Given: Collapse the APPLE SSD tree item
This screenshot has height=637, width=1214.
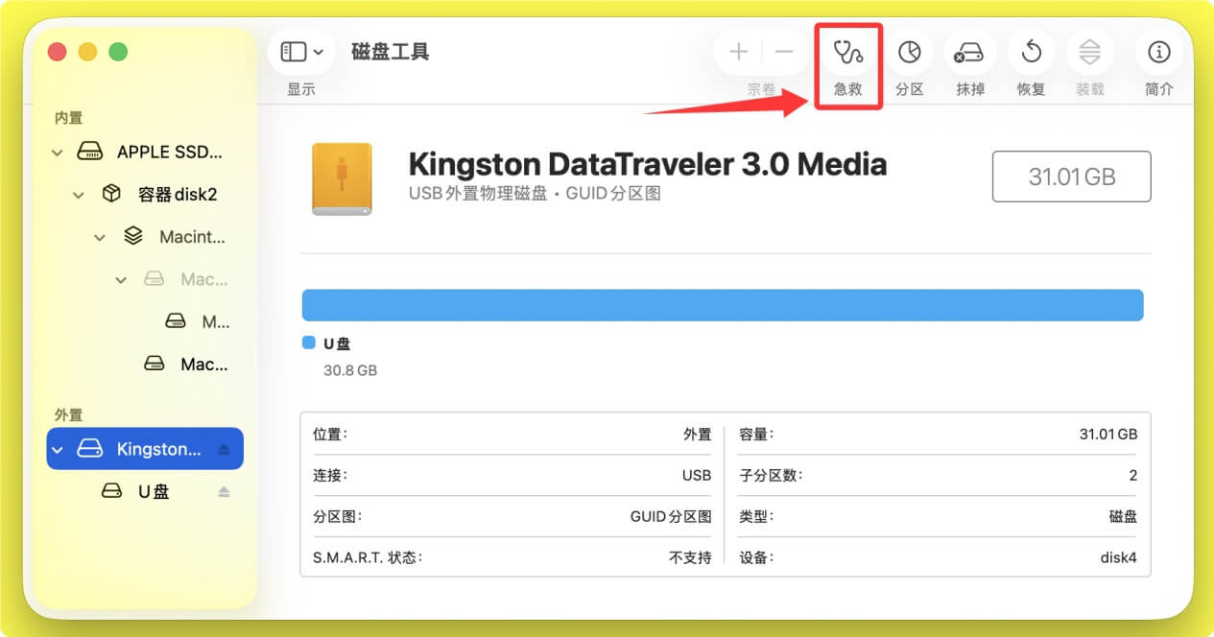Looking at the screenshot, I should 56,152.
